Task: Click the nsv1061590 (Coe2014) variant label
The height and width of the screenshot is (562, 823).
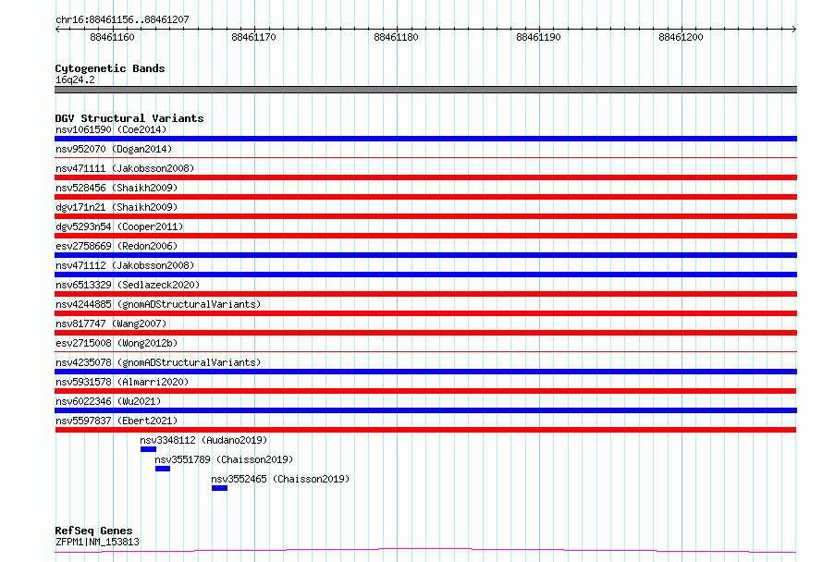Action: pyautogui.click(x=111, y=129)
